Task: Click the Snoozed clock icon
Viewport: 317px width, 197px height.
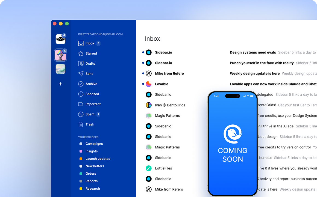Action: [81, 94]
